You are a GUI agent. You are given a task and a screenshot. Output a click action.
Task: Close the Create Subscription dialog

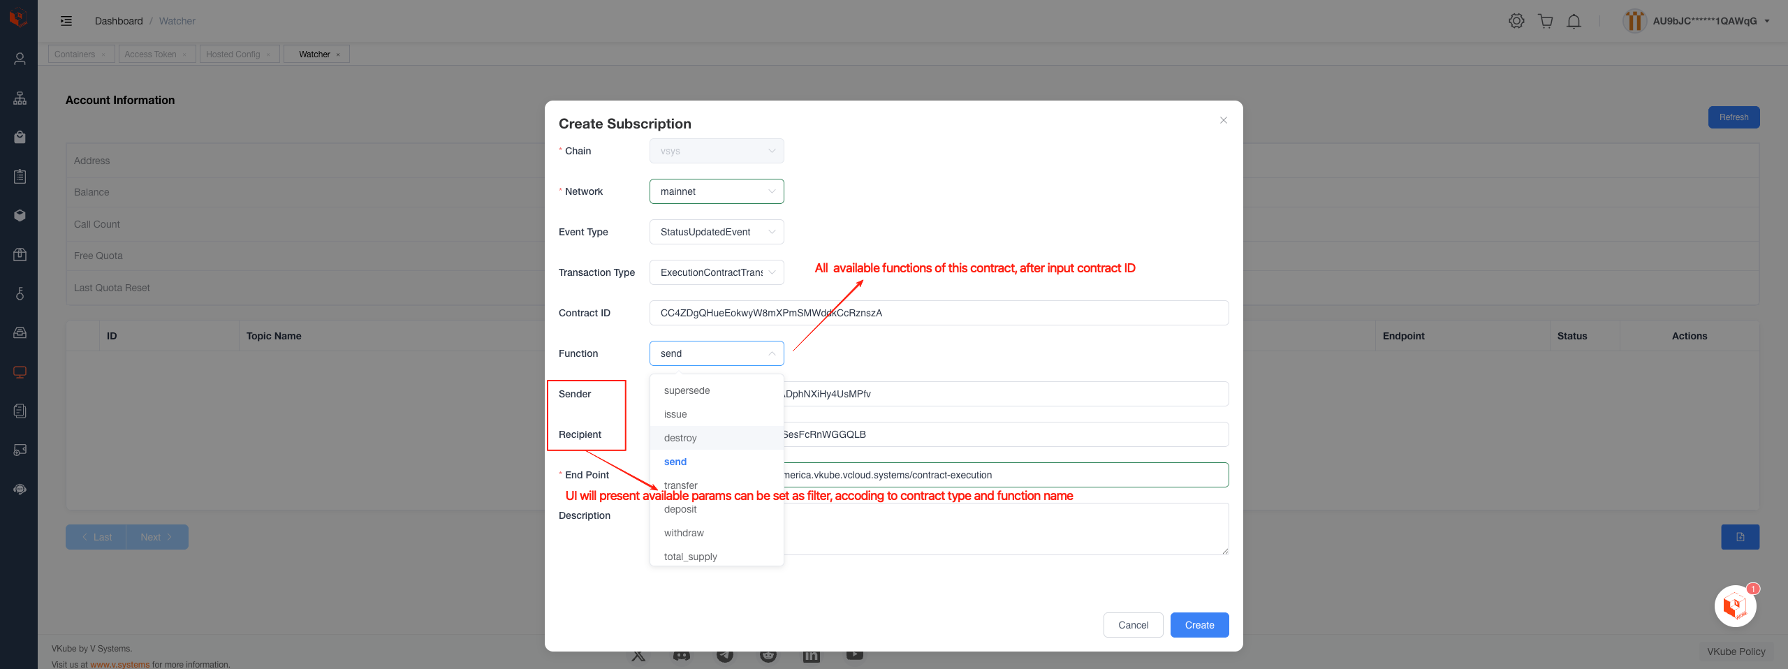click(x=1224, y=120)
